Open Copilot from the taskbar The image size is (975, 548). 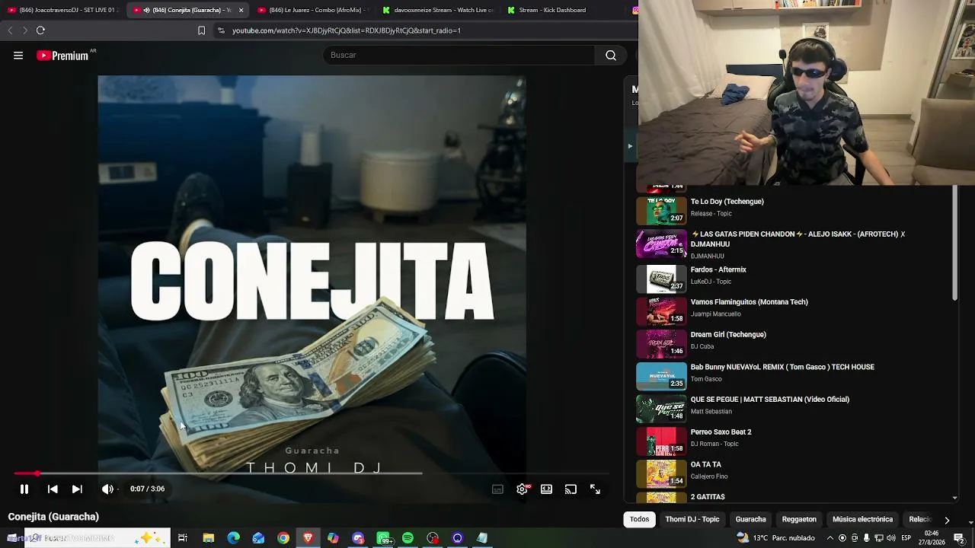[x=333, y=538]
